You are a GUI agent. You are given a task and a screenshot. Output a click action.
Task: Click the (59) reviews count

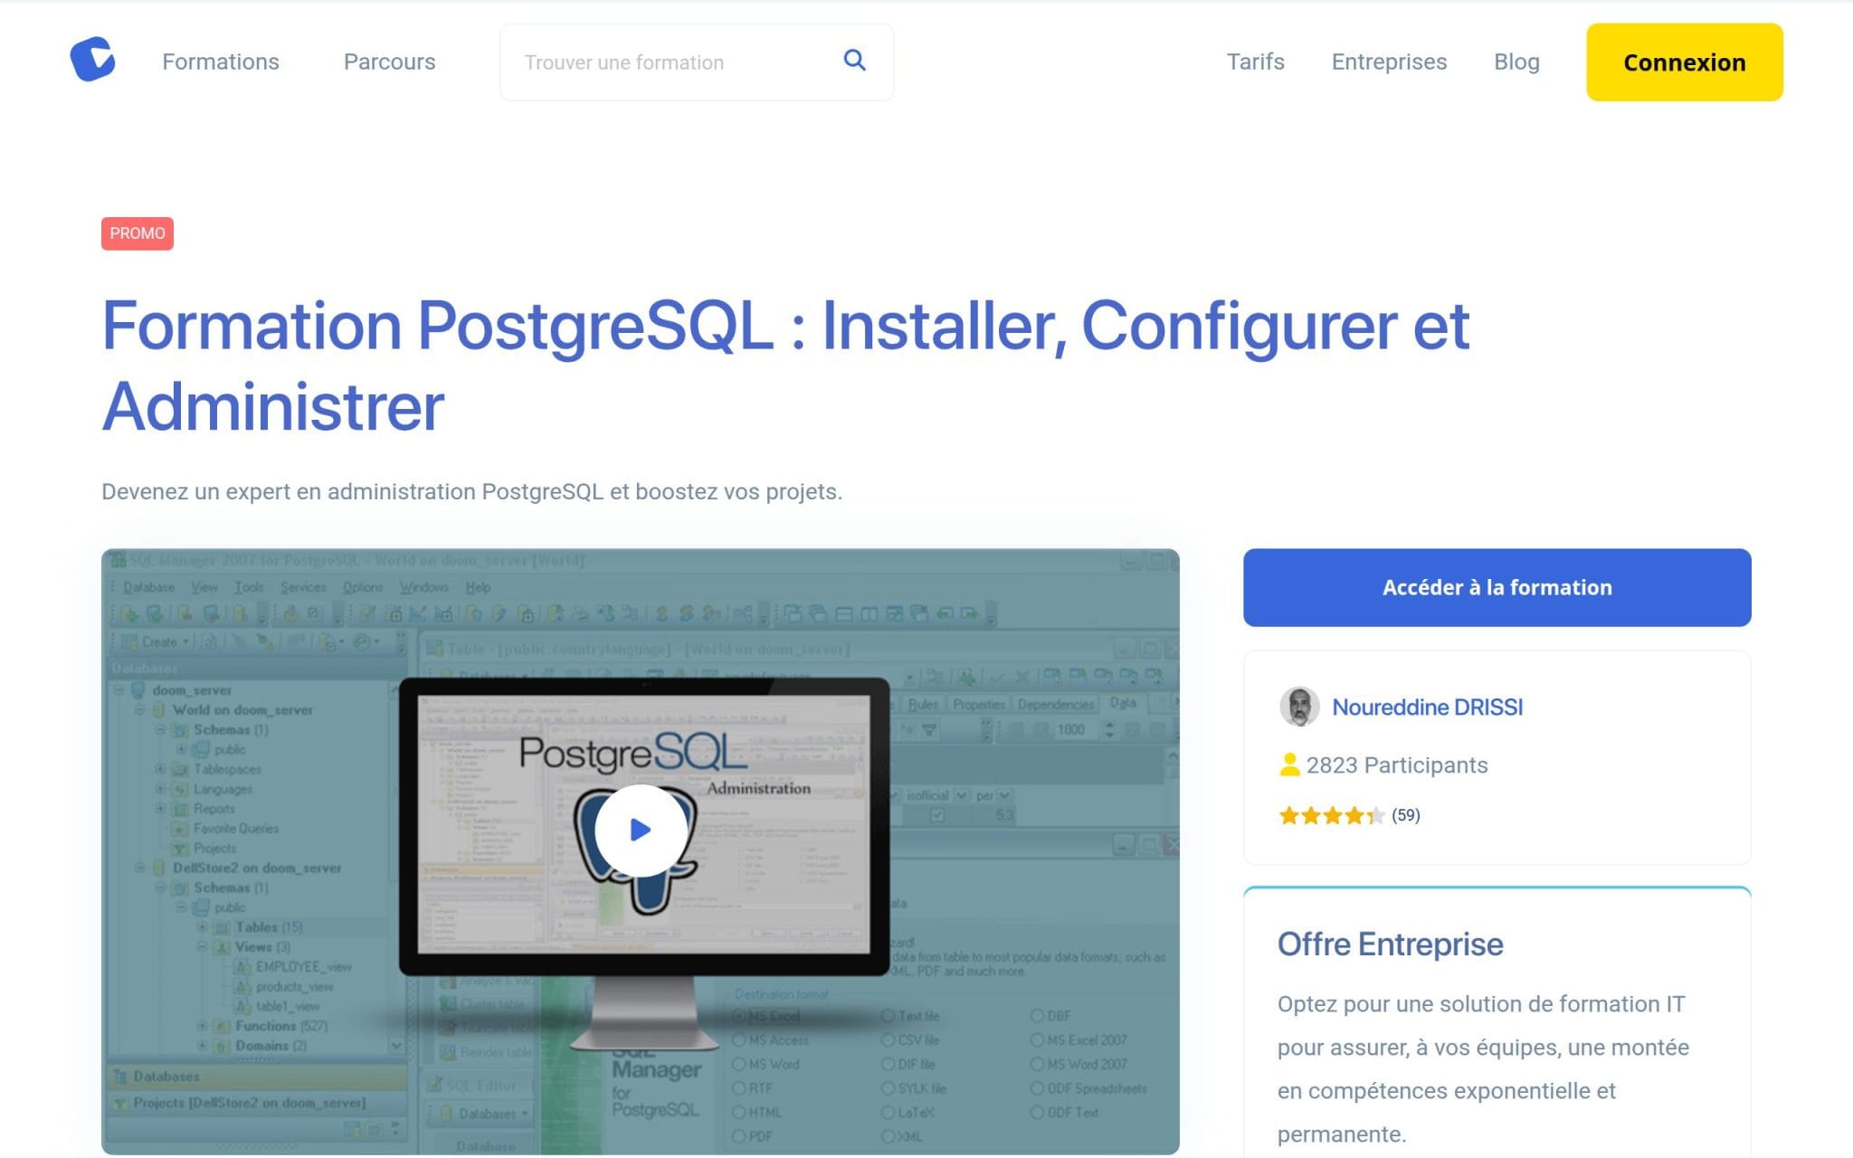coord(1405,815)
